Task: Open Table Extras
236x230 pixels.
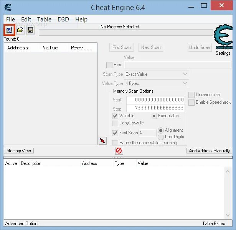Action: 214,223
